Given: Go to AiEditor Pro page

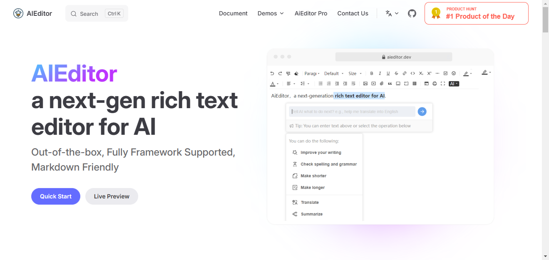Looking at the screenshot, I should [311, 13].
